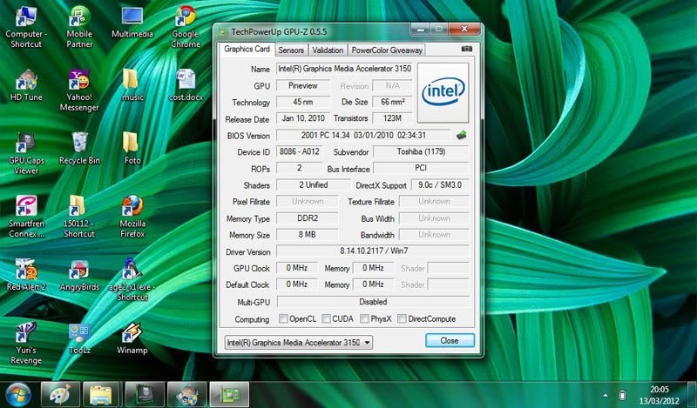Screen dimensions: 697x408
Task: Open the HD Tune desktop icon
Action: tap(26, 85)
